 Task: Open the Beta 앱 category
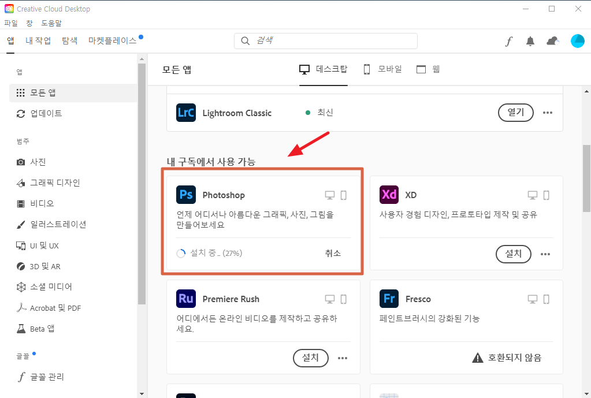36,329
